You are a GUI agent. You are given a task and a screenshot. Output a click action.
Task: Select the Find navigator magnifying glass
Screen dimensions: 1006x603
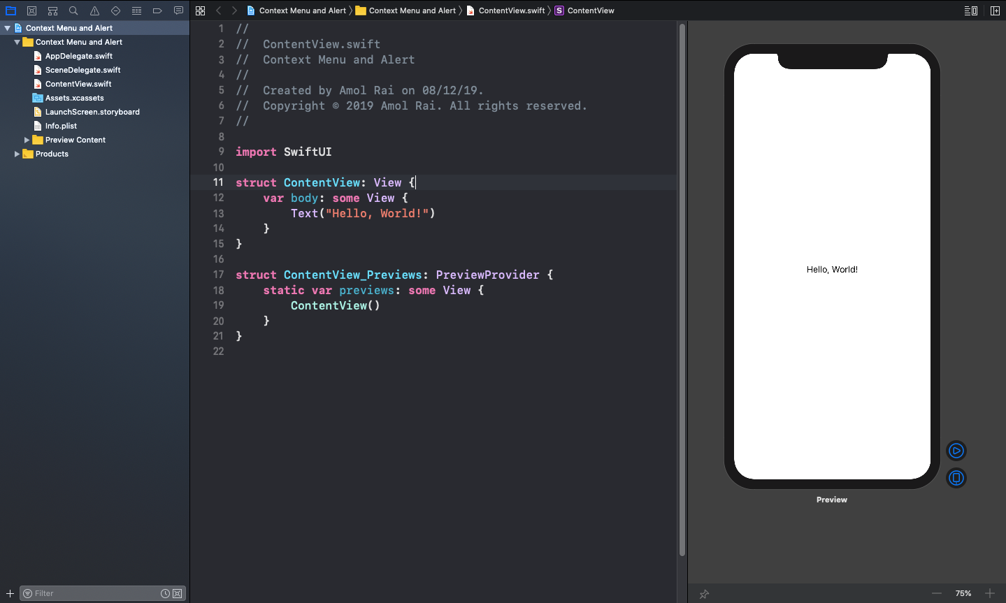(x=73, y=10)
